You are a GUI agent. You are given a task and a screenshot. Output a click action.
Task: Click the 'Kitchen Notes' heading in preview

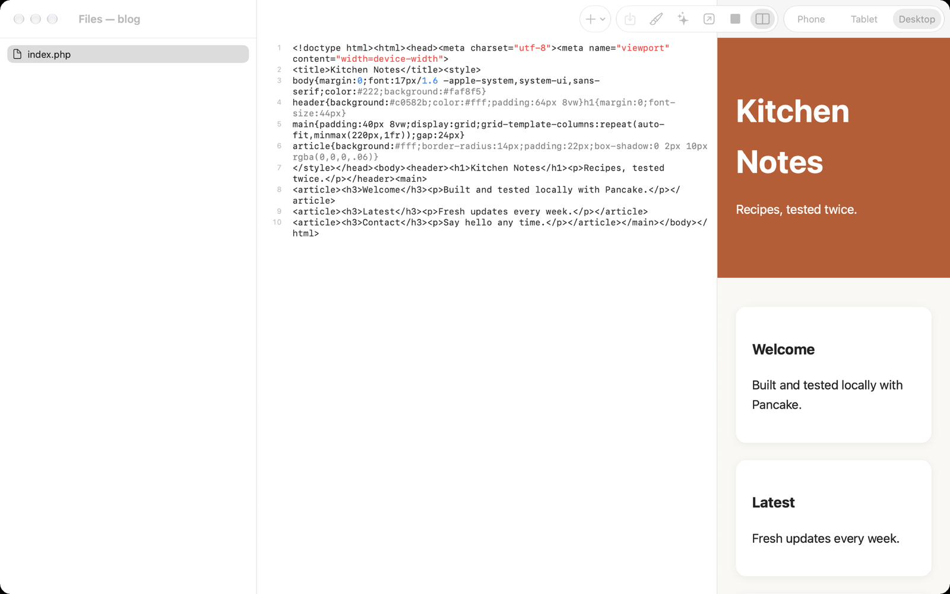point(793,137)
